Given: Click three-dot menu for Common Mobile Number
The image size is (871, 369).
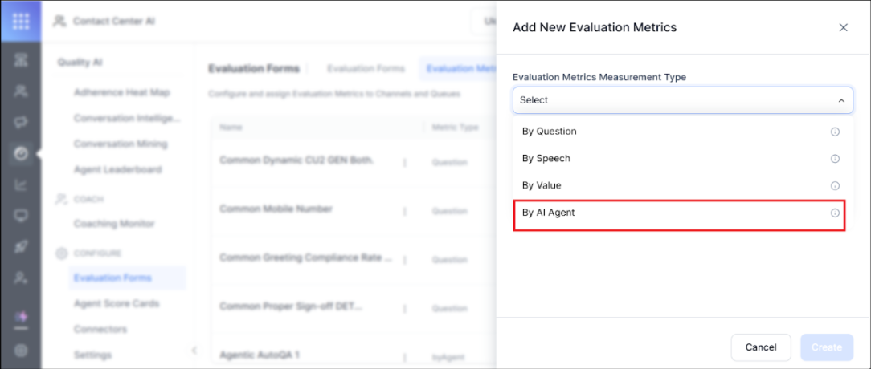Looking at the screenshot, I should pyautogui.click(x=404, y=211).
